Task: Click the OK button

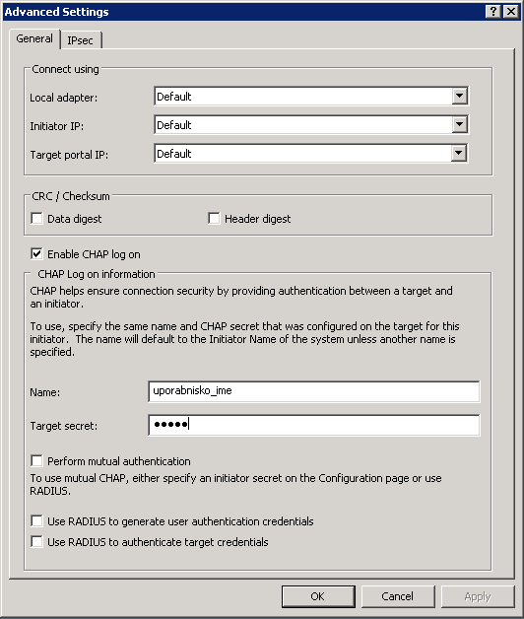Action: point(318,596)
